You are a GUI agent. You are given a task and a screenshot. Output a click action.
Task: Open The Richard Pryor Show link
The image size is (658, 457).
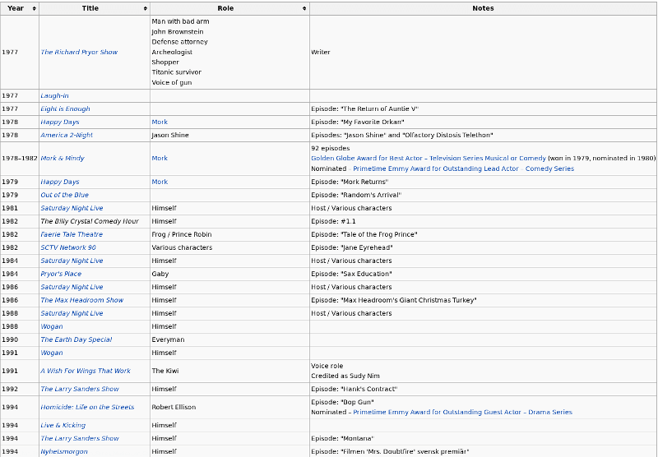pos(79,52)
